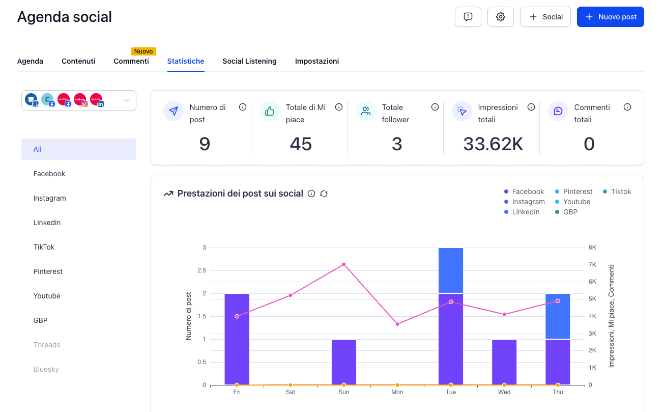Click the Commenti totali chat icon
This screenshot has width=664, height=412.
pyautogui.click(x=558, y=111)
